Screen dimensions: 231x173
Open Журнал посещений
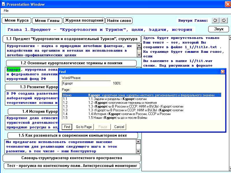84,20
